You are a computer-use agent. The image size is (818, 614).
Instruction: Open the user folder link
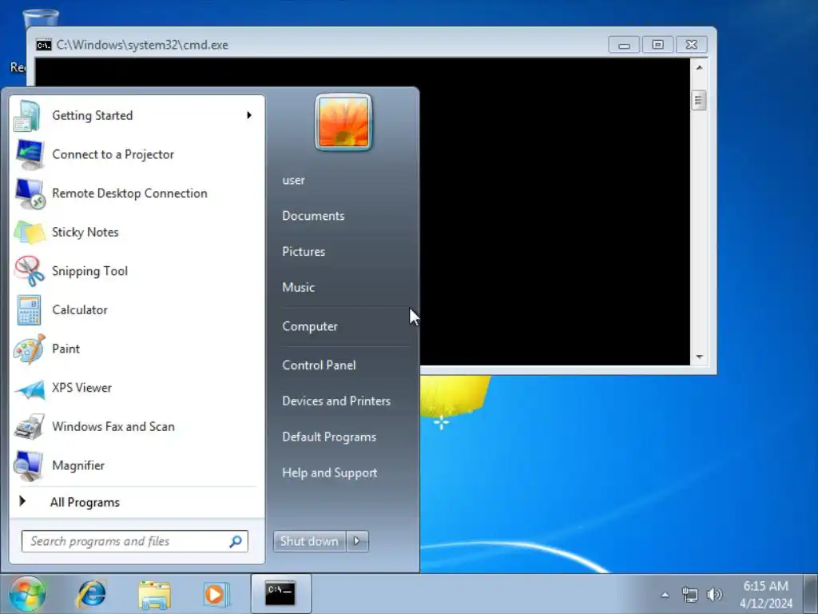tap(293, 180)
